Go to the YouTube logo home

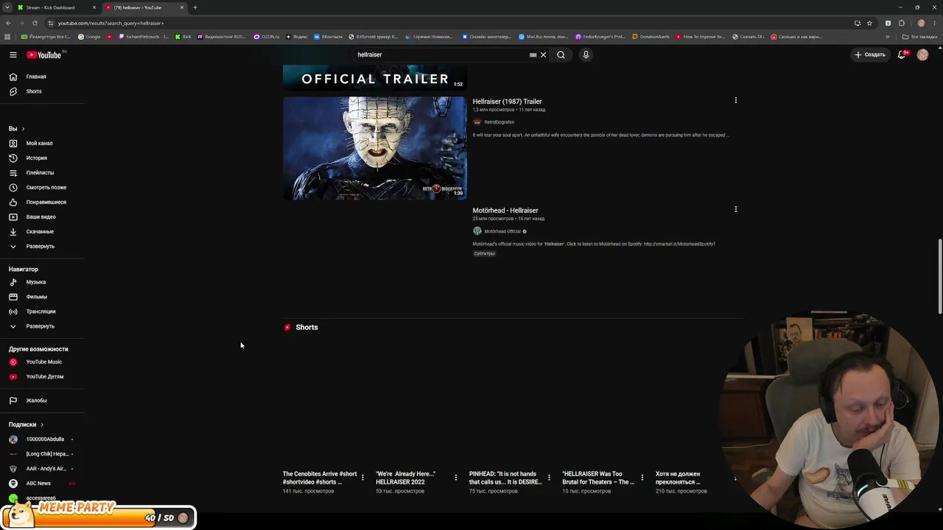(x=44, y=54)
